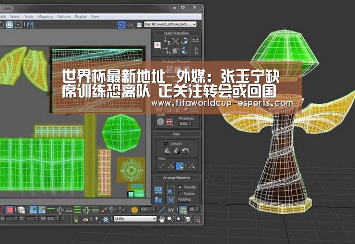Click the Pack Custom icon in Arrange Elements
The width and height of the screenshot is (355, 244).
(158, 190)
